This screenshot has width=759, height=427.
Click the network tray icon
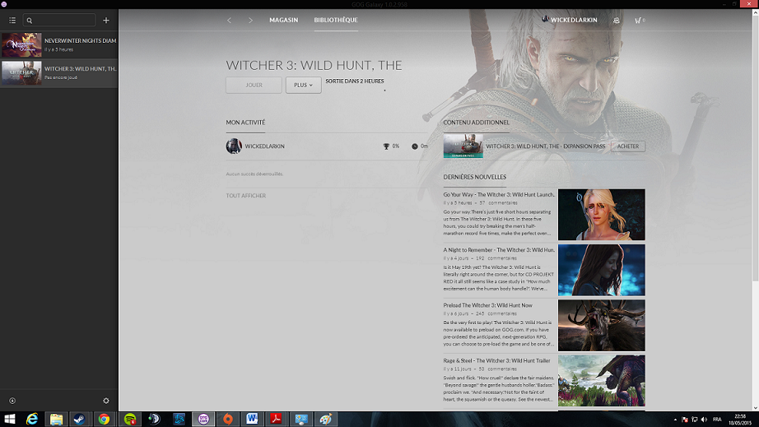point(695,420)
